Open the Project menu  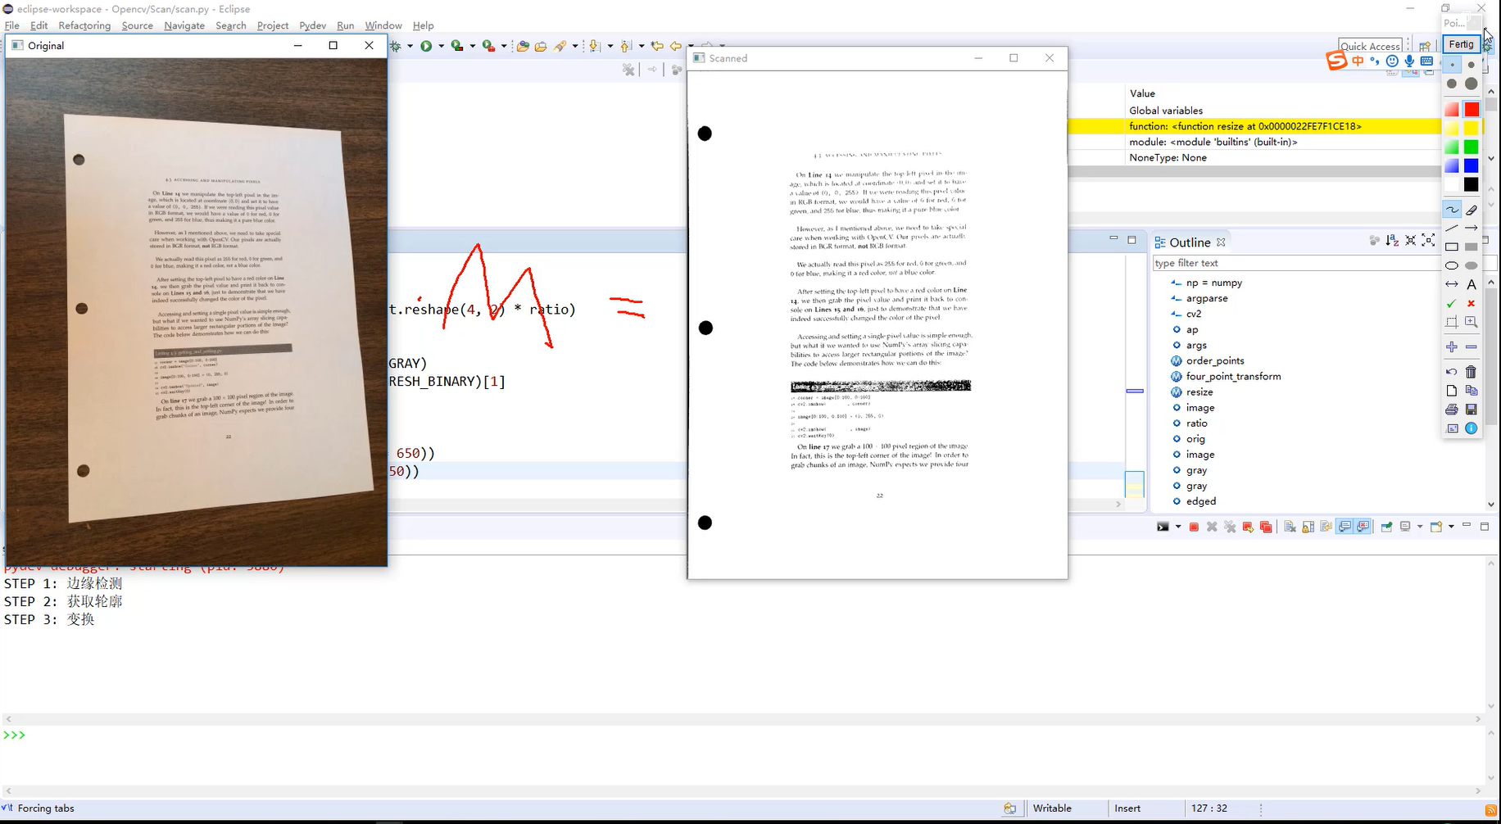[x=273, y=25]
